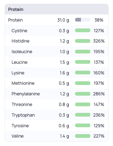Select the Threonine nutrient row
The height and width of the screenshot is (146, 113).
pos(57,104)
